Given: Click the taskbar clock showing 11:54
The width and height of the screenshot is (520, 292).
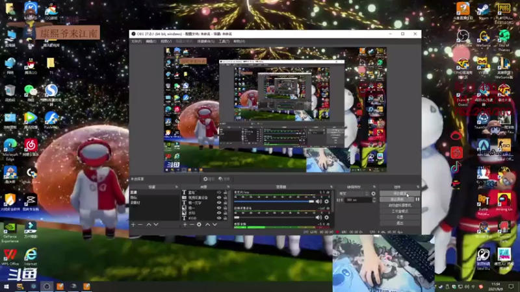Looking at the screenshot, I should click(x=495, y=286).
